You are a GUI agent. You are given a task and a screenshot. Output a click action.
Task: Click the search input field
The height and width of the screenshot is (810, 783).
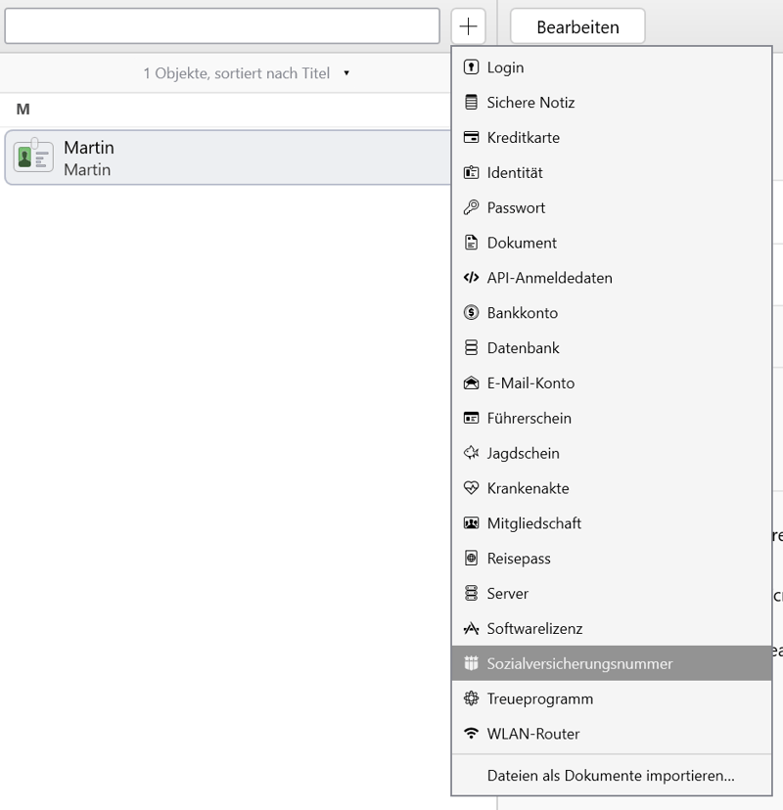click(222, 26)
